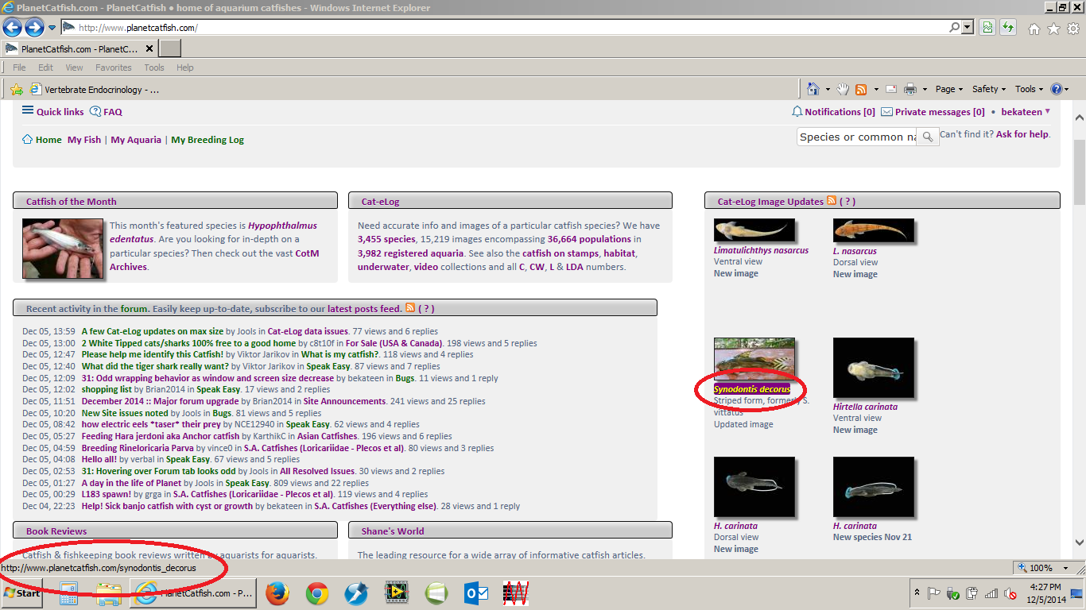Click the site search magnifier button

tap(928, 137)
